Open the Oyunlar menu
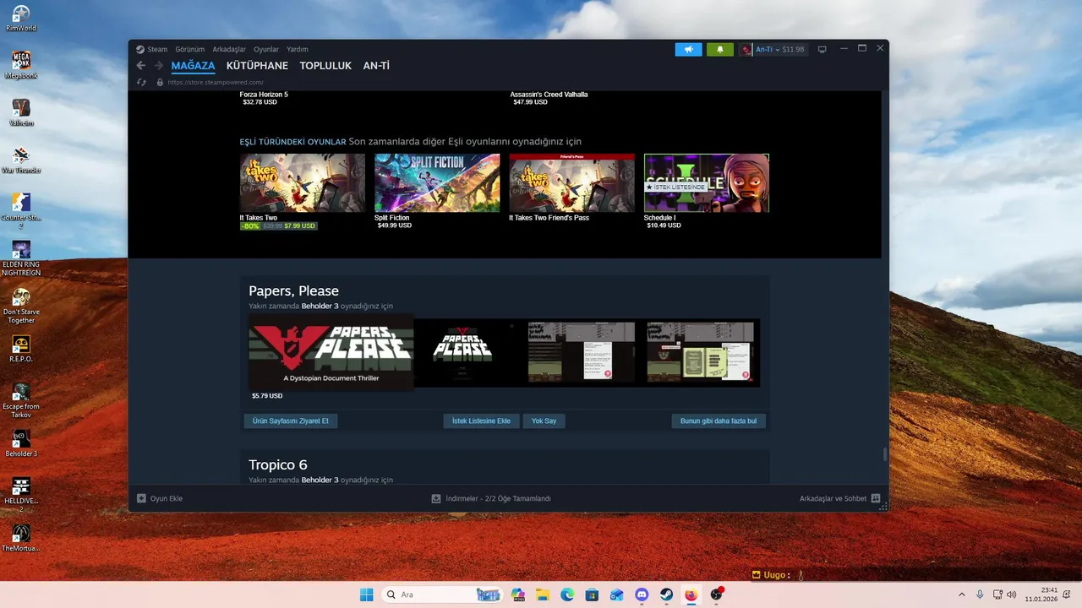The width and height of the screenshot is (1082, 608). coord(266,49)
